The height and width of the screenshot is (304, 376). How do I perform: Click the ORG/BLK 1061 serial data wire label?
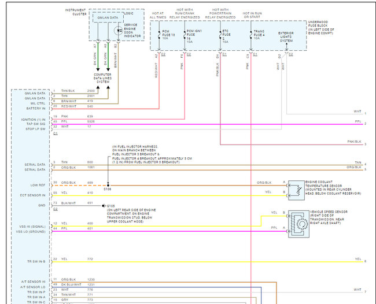[x=68, y=168]
